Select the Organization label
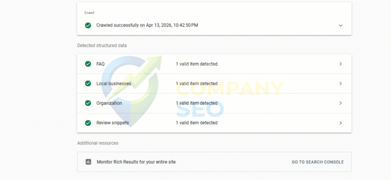Image resolution: width=391 pixels, height=180 pixels. point(109,103)
